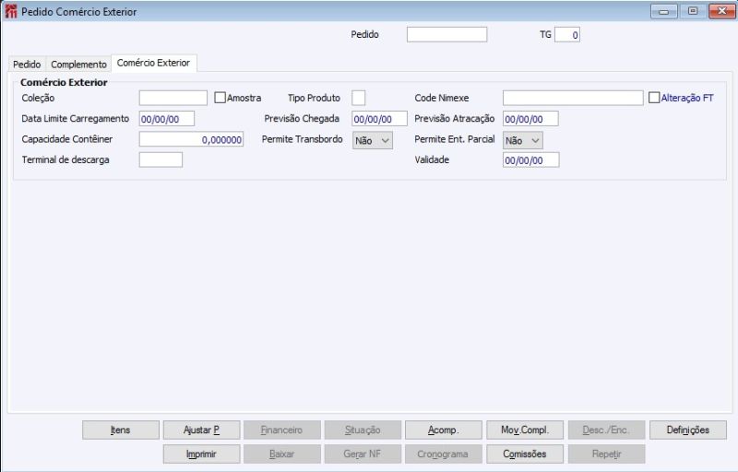
Task: Open the Definições button
Action: point(688,430)
